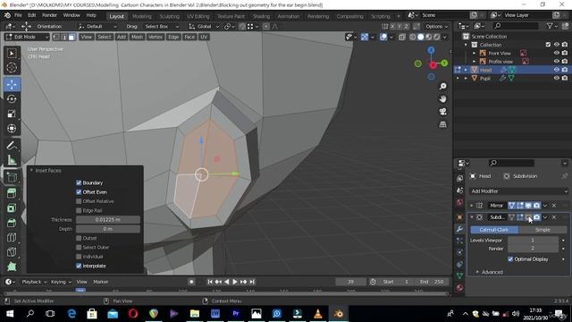Image resolution: width=572 pixels, height=322 pixels.
Task: Click the Depth value field
Action: pyautogui.click(x=107, y=229)
